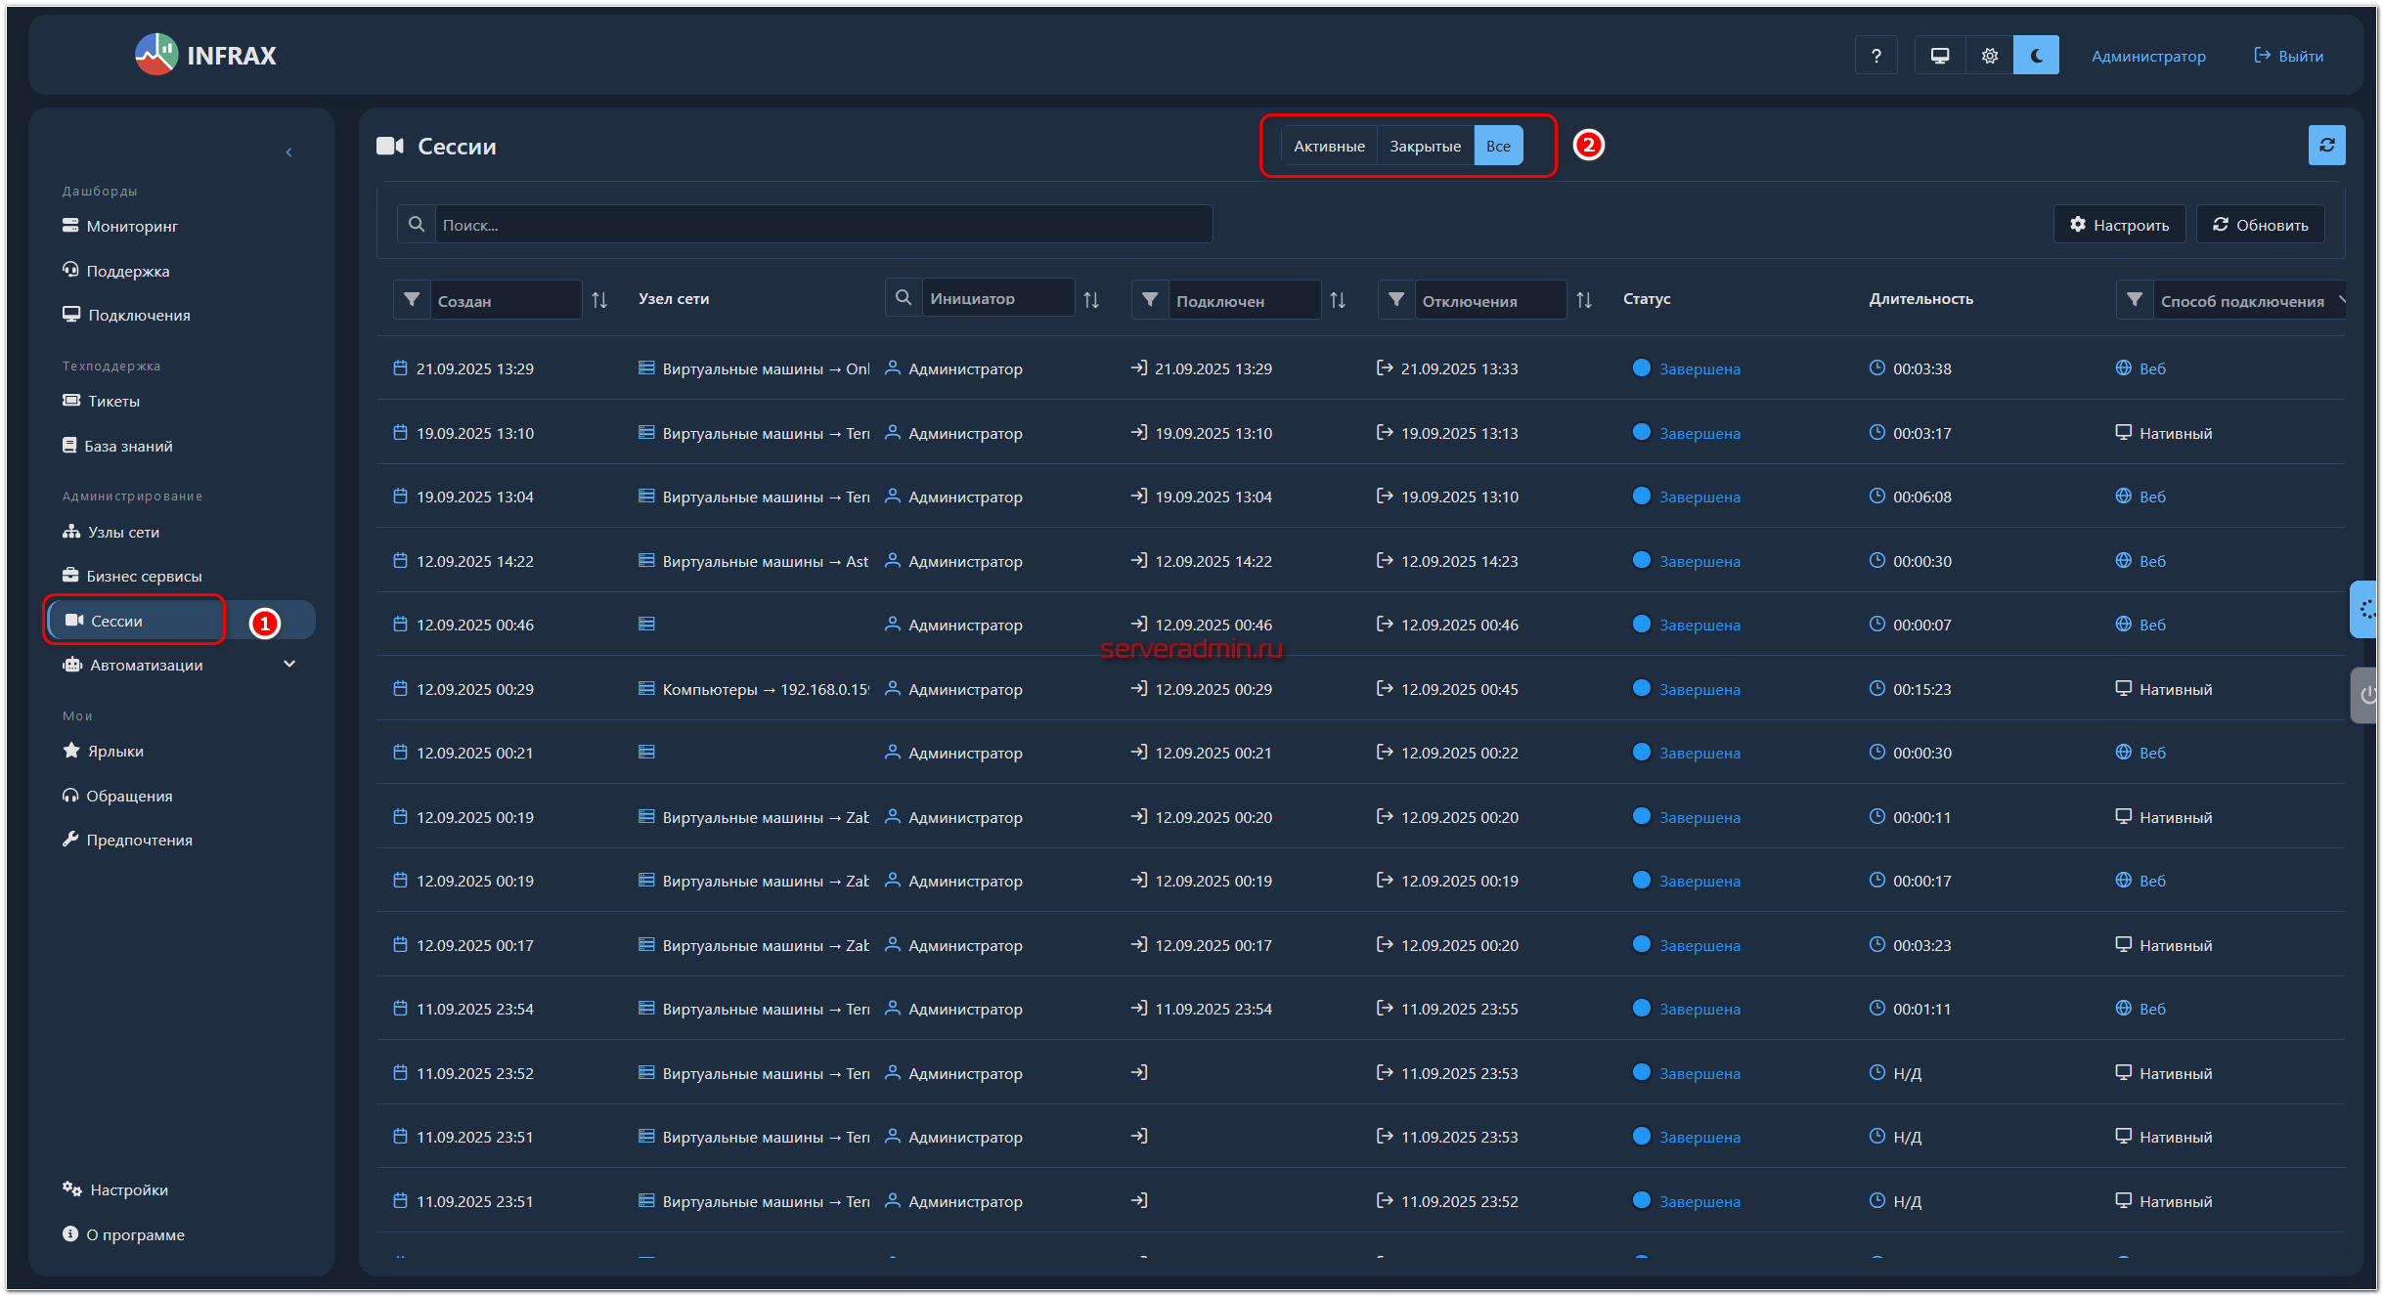Open the Администратор profile link
2383x1296 pixels.
pos(2148,56)
